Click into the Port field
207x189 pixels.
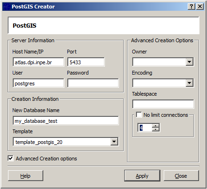pyautogui.click(x=86, y=62)
